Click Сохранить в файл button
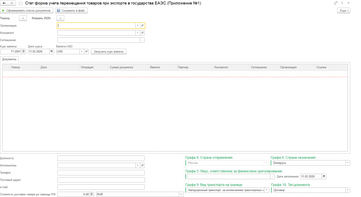361x197 pixels. pyautogui.click(x=71, y=11)
